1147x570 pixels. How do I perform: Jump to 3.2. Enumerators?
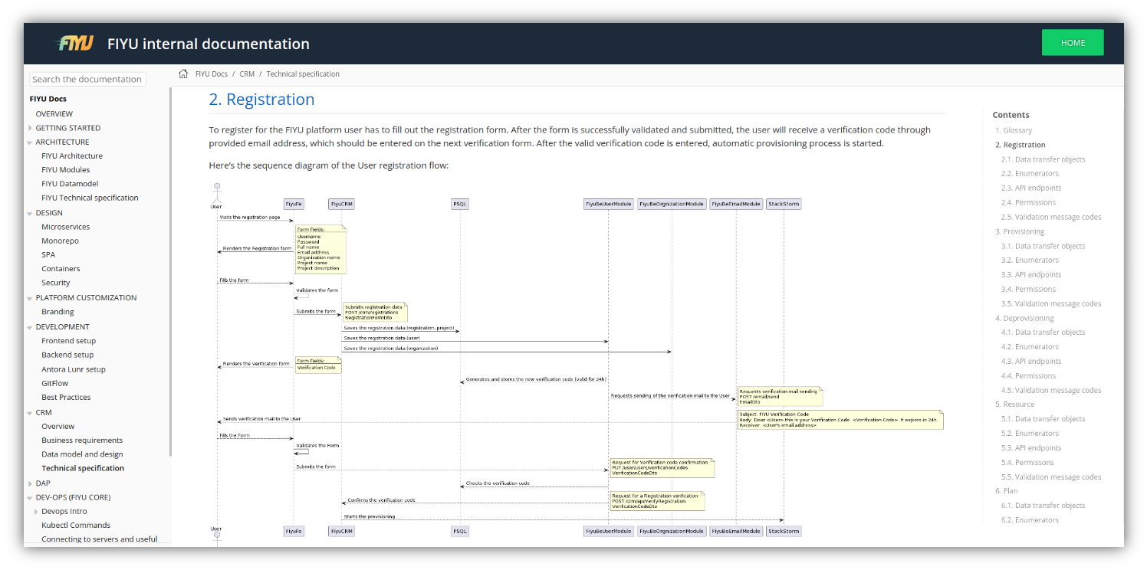pyautogui.click(x=1030, y=260)
